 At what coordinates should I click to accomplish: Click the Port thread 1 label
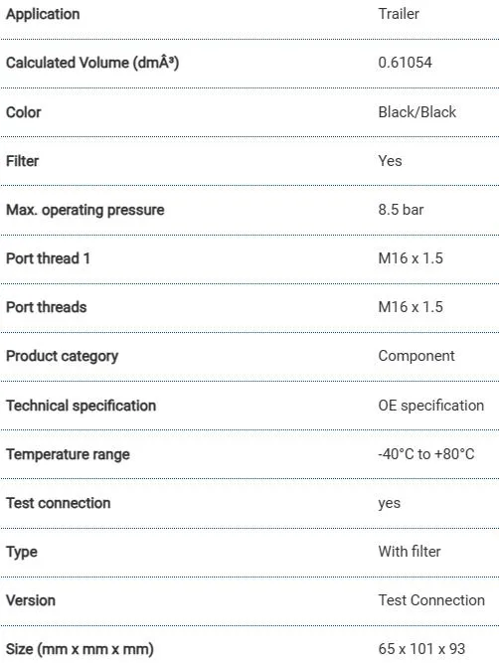click(x=48, y=258)
